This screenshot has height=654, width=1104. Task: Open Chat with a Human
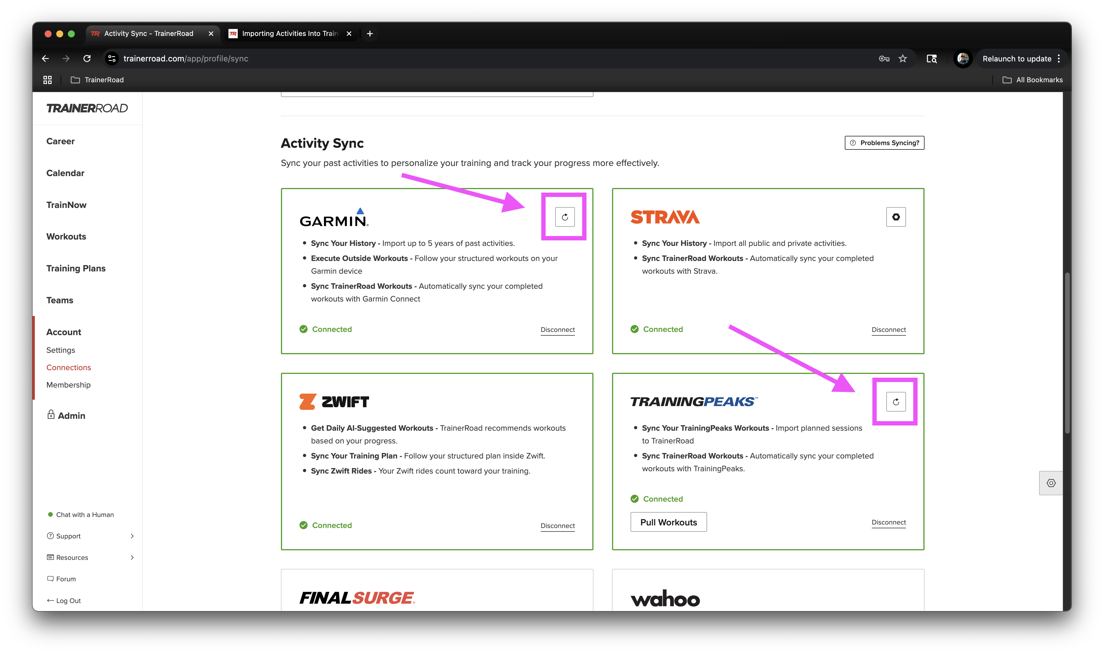tap(80, 515)
